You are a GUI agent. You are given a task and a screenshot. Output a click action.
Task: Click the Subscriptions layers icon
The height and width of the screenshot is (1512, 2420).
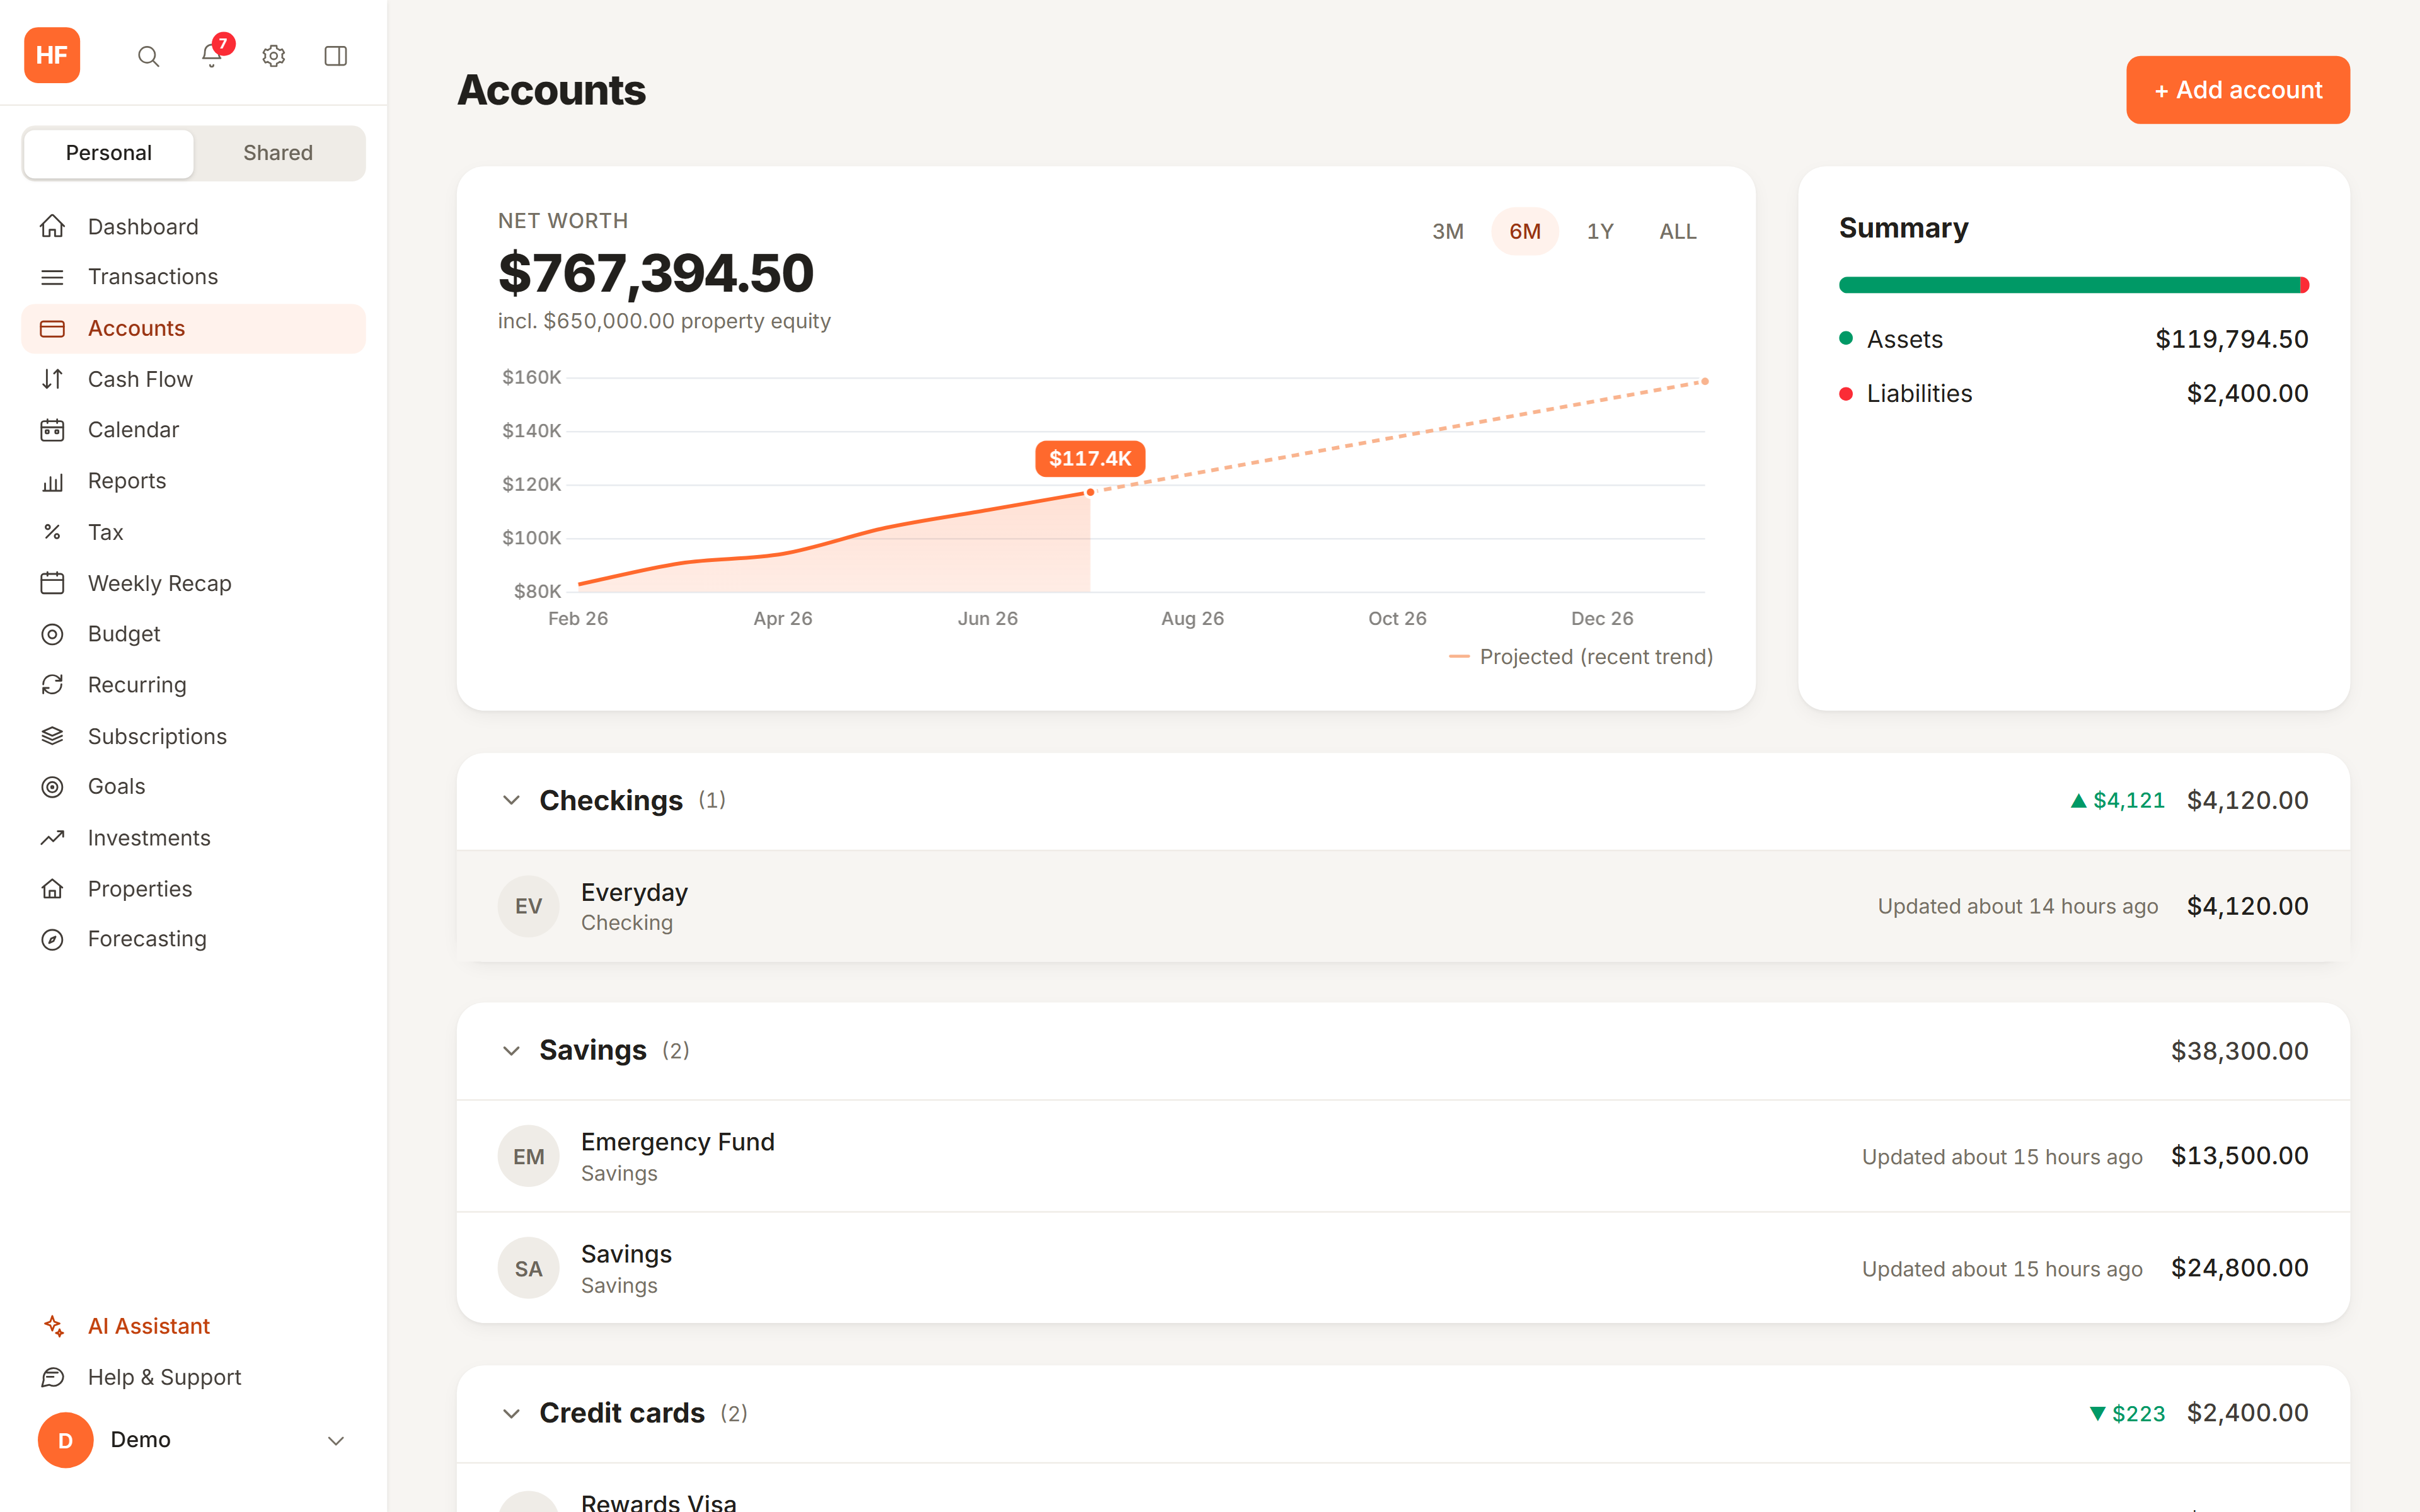(52, 736)
